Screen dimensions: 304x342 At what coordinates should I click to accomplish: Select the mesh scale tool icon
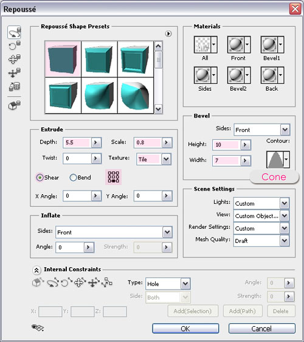(x=15, y=86)
